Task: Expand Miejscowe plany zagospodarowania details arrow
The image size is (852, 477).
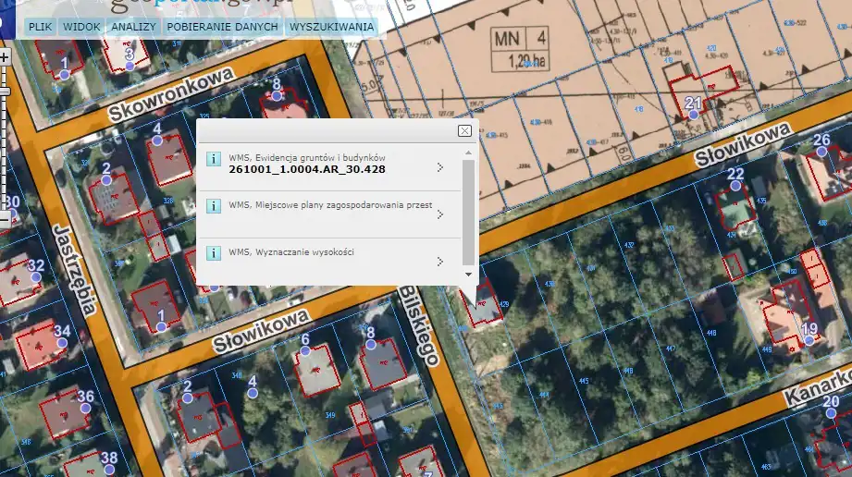Action: (439, 214)
